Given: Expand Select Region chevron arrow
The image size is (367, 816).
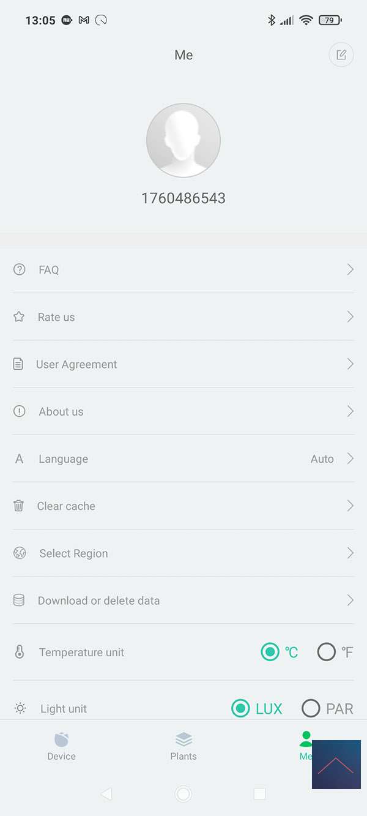Looking at the screenshot, I should click(350, 553).
